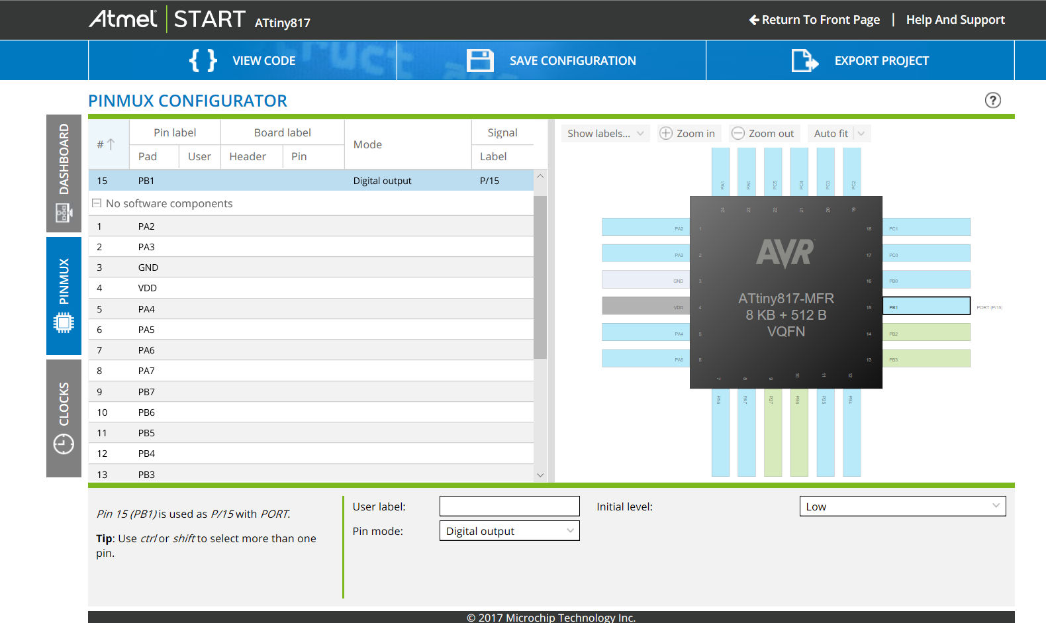Select the PA2 row in pin table
This screenshot has height=623, width=1046.
[311, 226]
